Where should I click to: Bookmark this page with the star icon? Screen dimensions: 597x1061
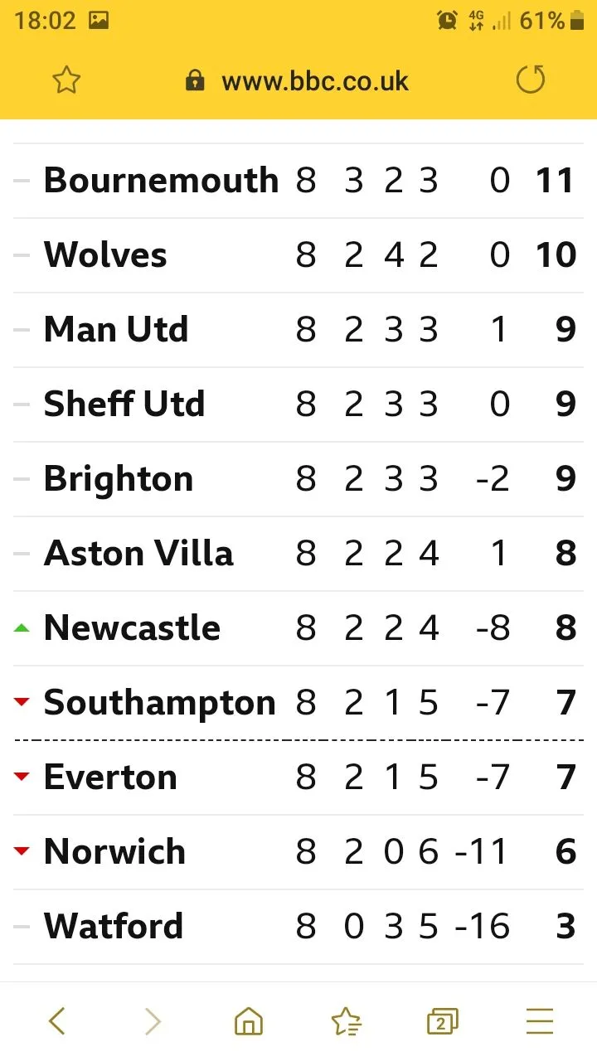click(x=66, y=80)
